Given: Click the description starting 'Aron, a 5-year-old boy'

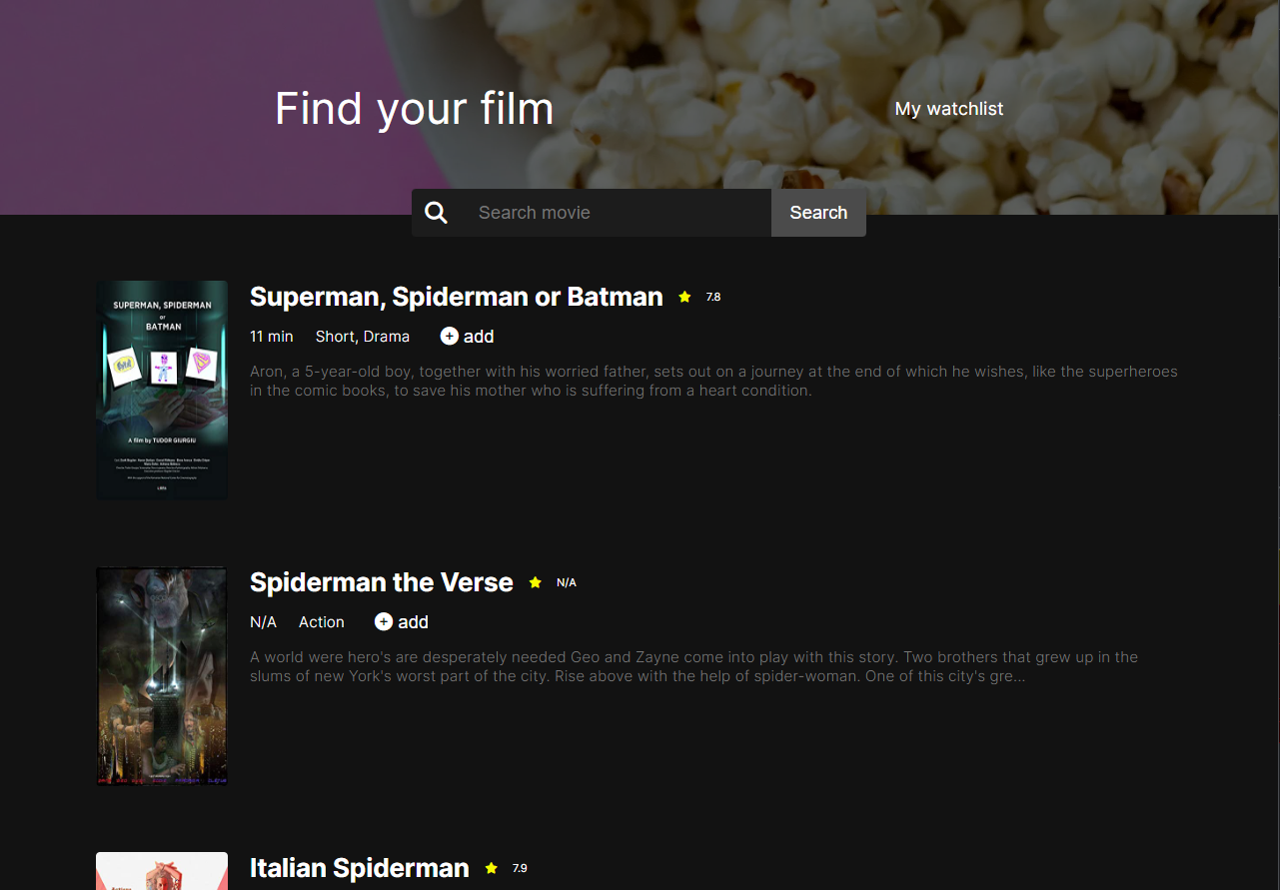Looking at the screenshot, I should coord(713,381).
